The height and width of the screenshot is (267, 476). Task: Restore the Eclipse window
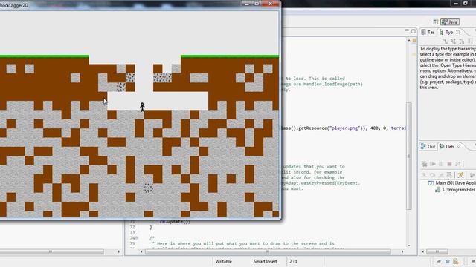[466, 3]
